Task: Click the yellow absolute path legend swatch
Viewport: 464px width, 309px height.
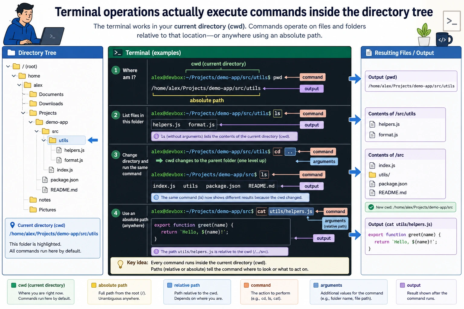Action: point(94,285)
